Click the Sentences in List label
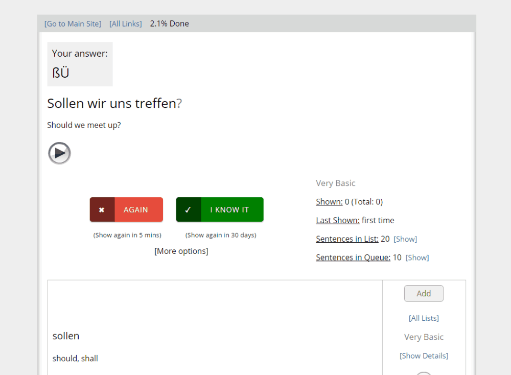The width and height of the screenshot is (511, 375). tap(347, 239)
